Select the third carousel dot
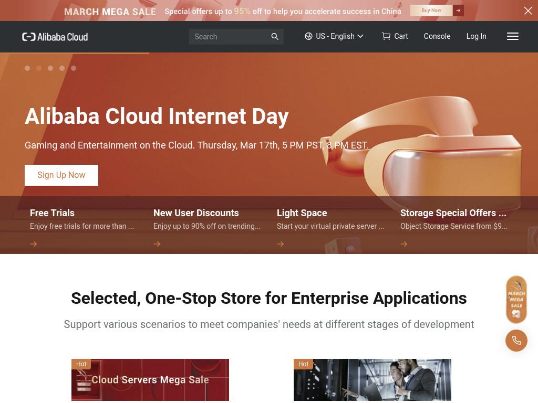The height and width of the screenshot is (403, 538). pyautogui.click(x=50, y=68)
